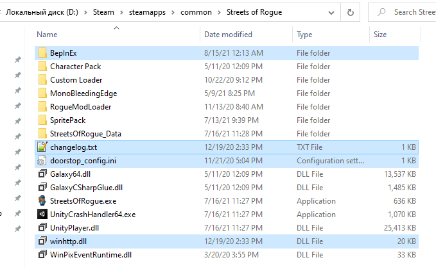Select the RogueModLoader folder icon
Image resolution: width=436 pixels, height=269 pixels.
point(42,106)
